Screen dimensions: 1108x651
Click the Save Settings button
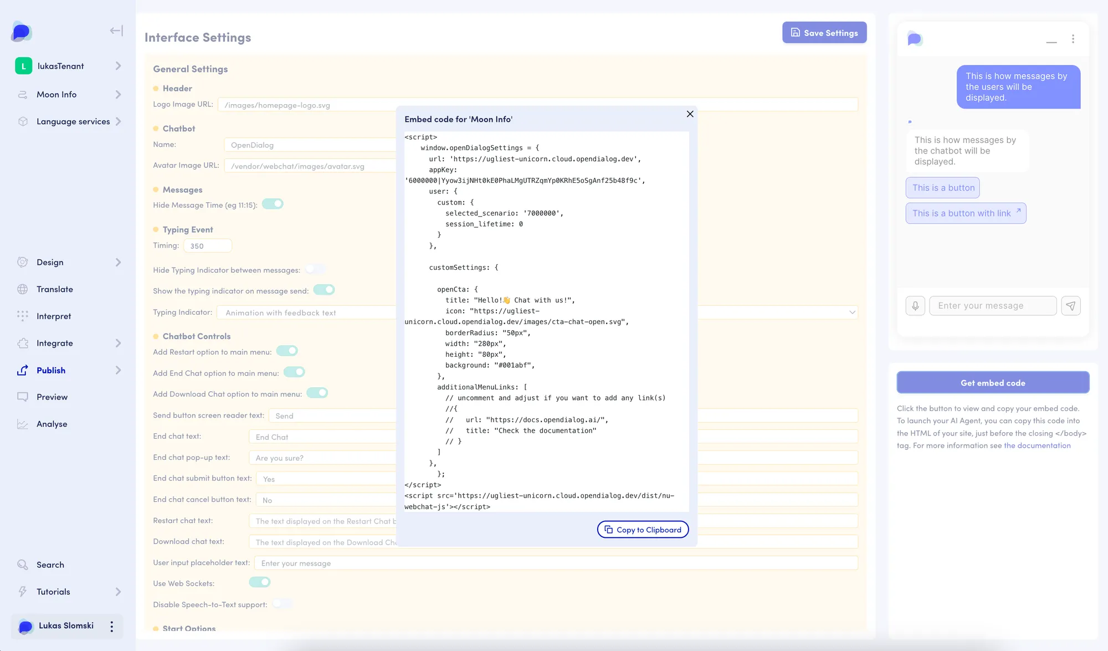pyautogui.click(x=824, y=33)
